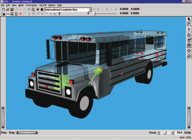Click the Rotx vertical thumbwheel
The height and width of the screenshot is (140, 192).
pyautogui.click(x=3, y=118)
